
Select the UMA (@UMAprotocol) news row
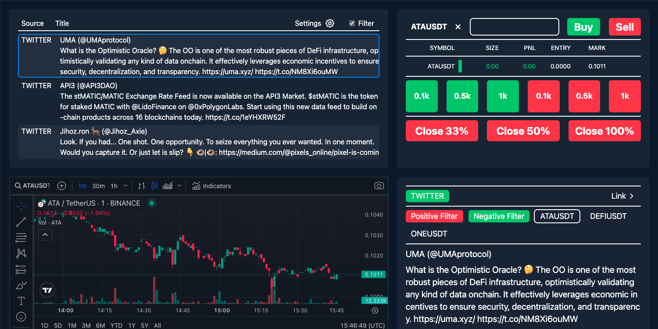click(199, 56)
